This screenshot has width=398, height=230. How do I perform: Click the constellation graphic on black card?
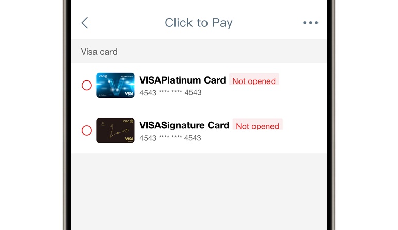point(117,133)
